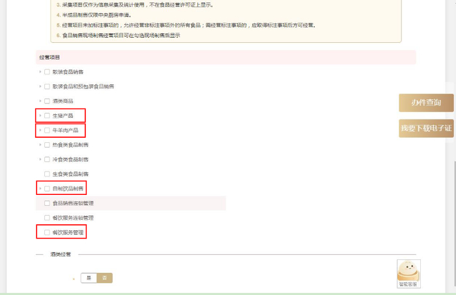Screen dimensions: 456x295
Task: Select the 生猪产品 checkbox
Action: pos(47,116)
